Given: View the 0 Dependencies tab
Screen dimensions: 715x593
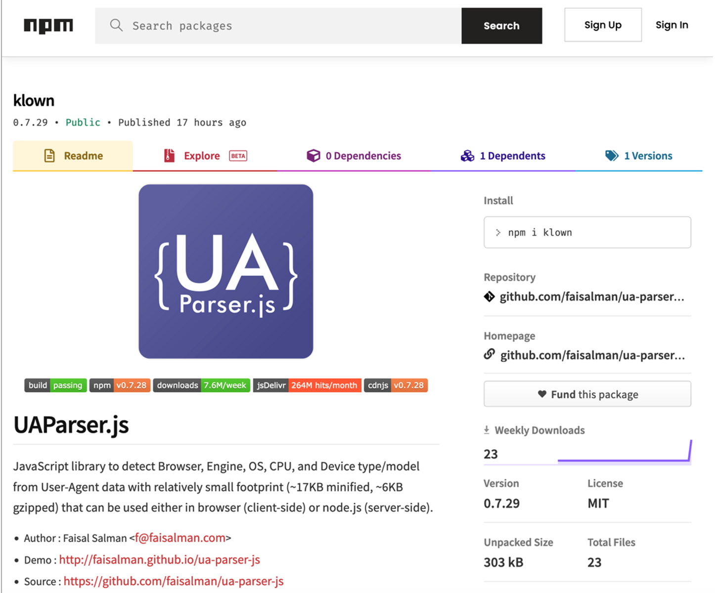Looking at the screenshot, I should point(354,156).
